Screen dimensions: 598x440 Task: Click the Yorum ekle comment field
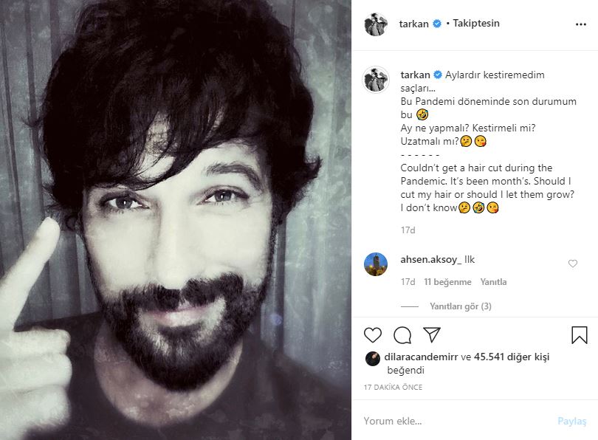click(x=456, y=421)
